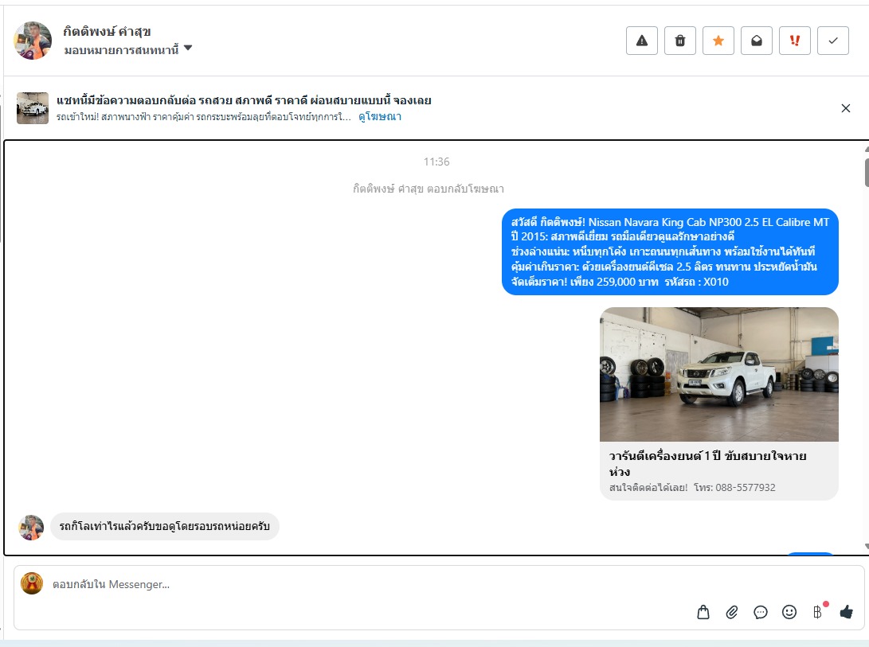Image resolution: width=869 pixels, height=647 pixels.
Task: Send a thumbs-up like
Action: click(846, 612)
